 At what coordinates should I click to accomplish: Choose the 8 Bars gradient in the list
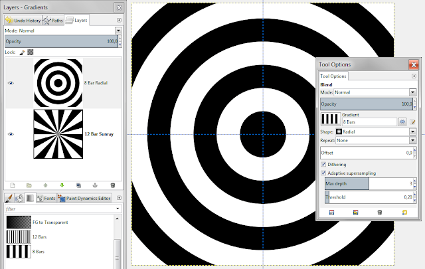(59, 251)
